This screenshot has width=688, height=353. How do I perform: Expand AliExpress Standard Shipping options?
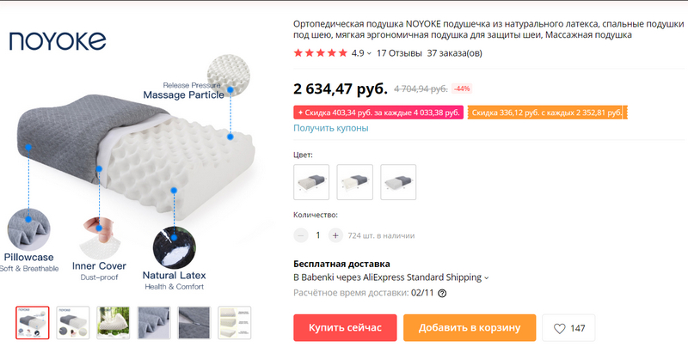tap(486, 277)
